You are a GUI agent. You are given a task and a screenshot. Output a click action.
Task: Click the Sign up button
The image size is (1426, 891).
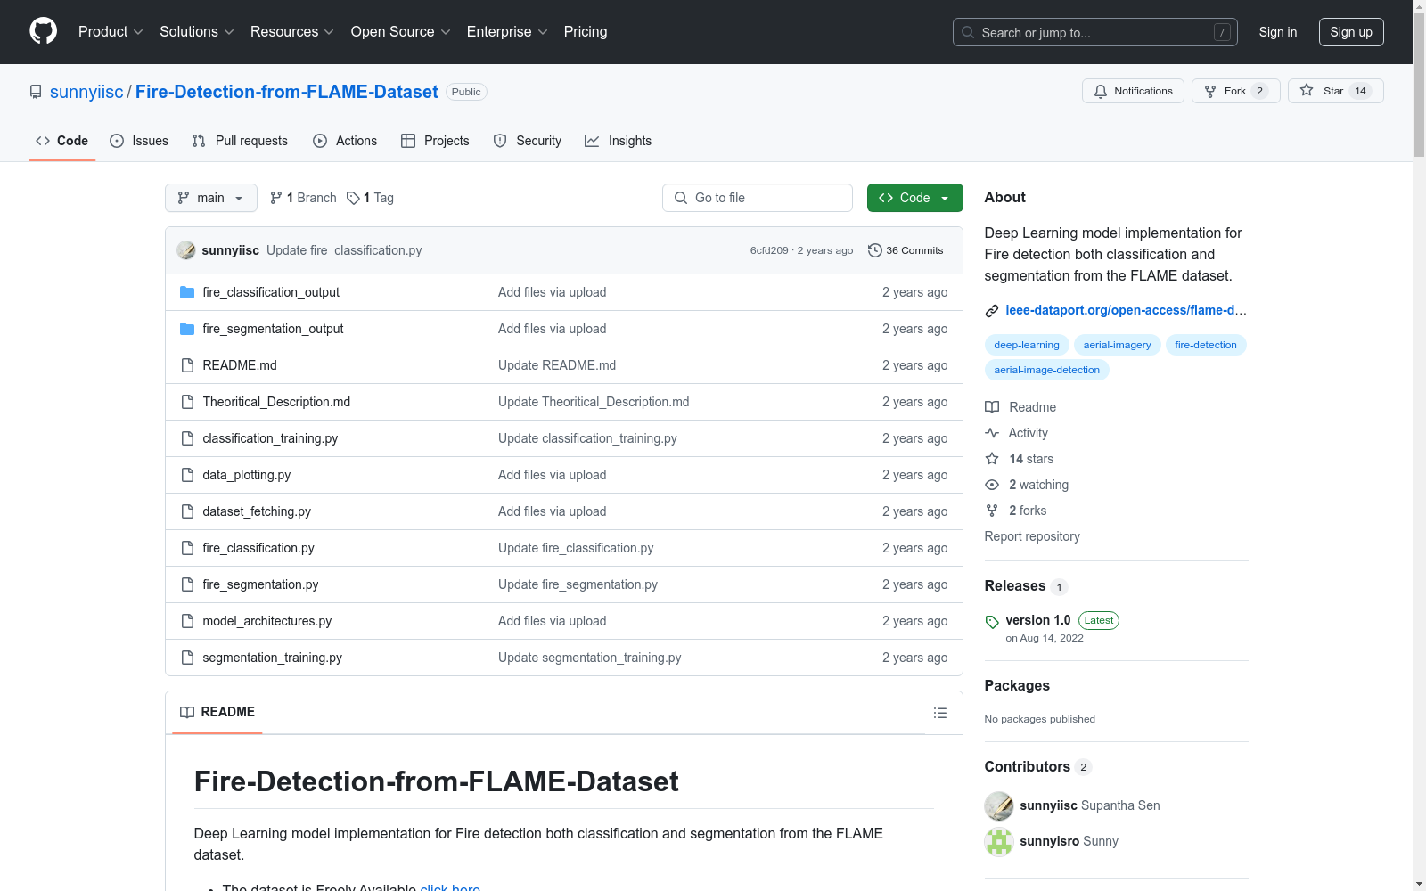coord(1351,32)
